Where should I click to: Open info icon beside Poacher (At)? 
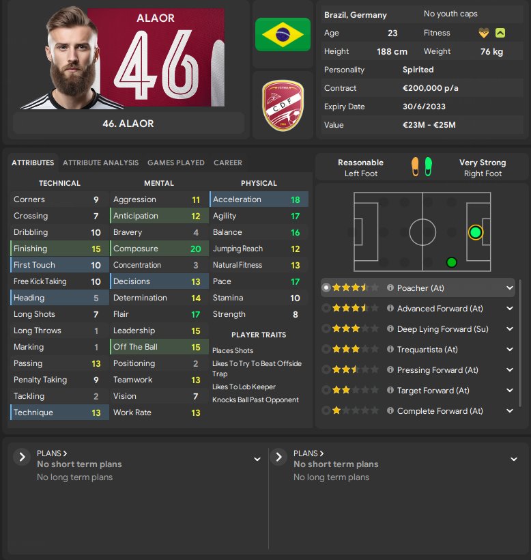(390, 288)
